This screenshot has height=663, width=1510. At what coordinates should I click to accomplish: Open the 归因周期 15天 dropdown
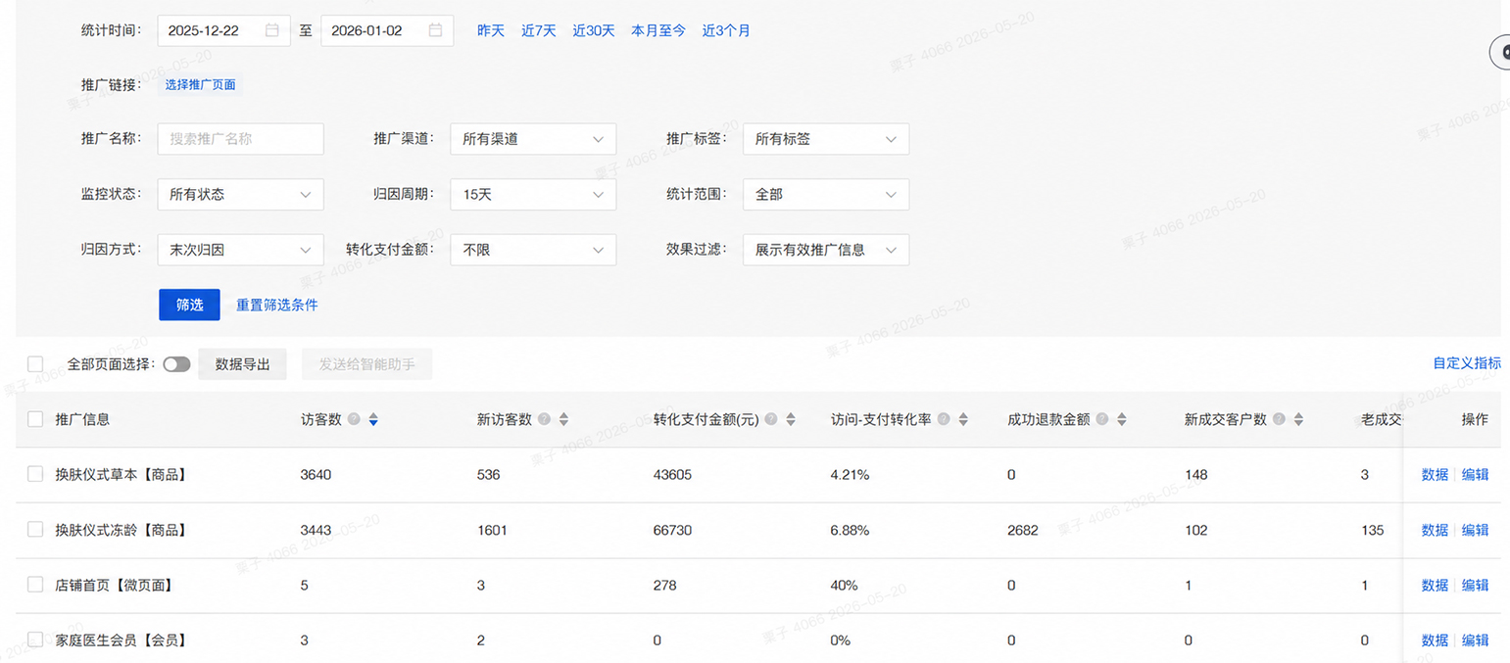pos(533,194)
